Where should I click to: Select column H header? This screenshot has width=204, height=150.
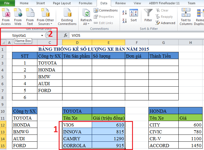(x=190, y=42)
